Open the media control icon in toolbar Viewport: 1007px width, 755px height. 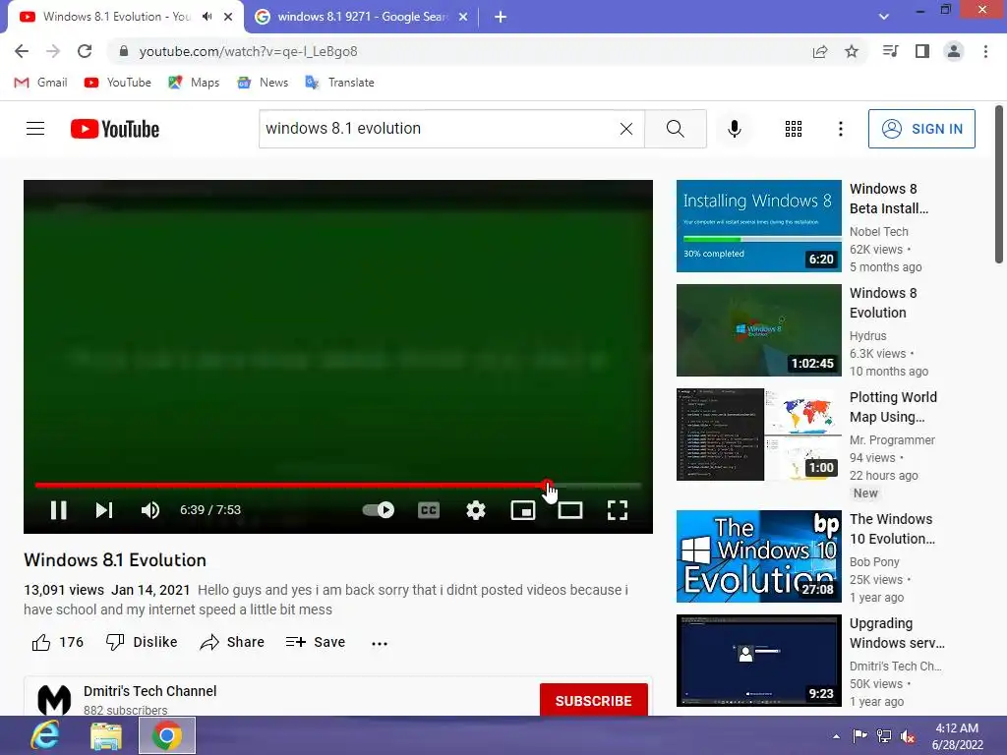coord(890,51)
